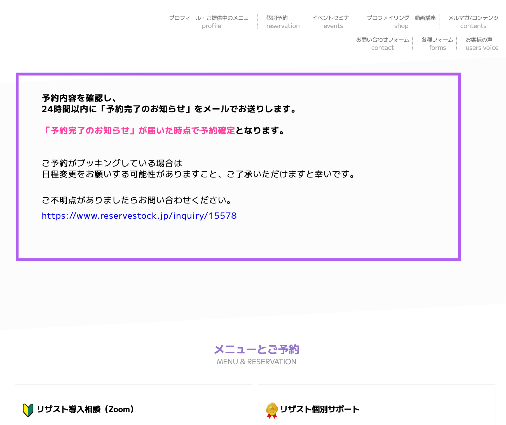
Task: Open the プロフィール・ご提供中のメニュー profile page
Action: coord(211,22)
